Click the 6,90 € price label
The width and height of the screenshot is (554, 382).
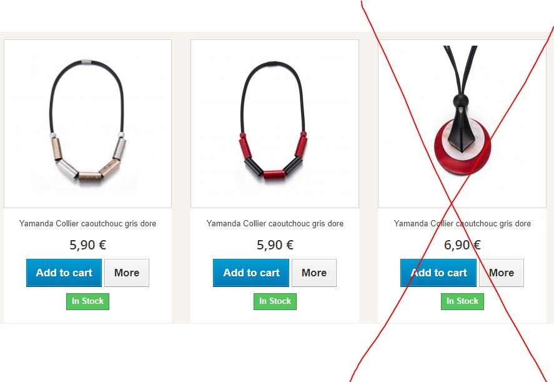pos(462,244)
